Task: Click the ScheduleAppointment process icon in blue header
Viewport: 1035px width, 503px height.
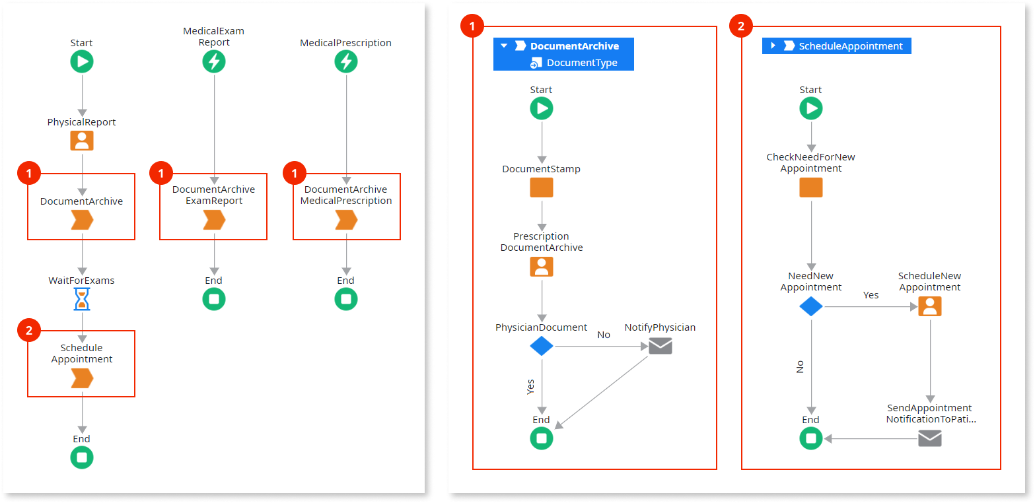Action: [x=789, y=46]
